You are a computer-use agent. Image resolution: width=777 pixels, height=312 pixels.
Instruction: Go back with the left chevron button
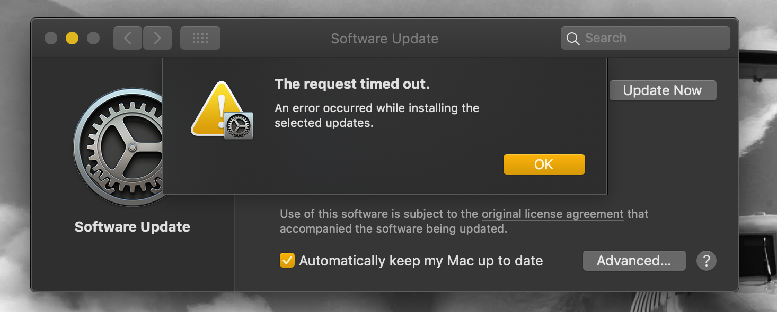click(x=128, y=38)
